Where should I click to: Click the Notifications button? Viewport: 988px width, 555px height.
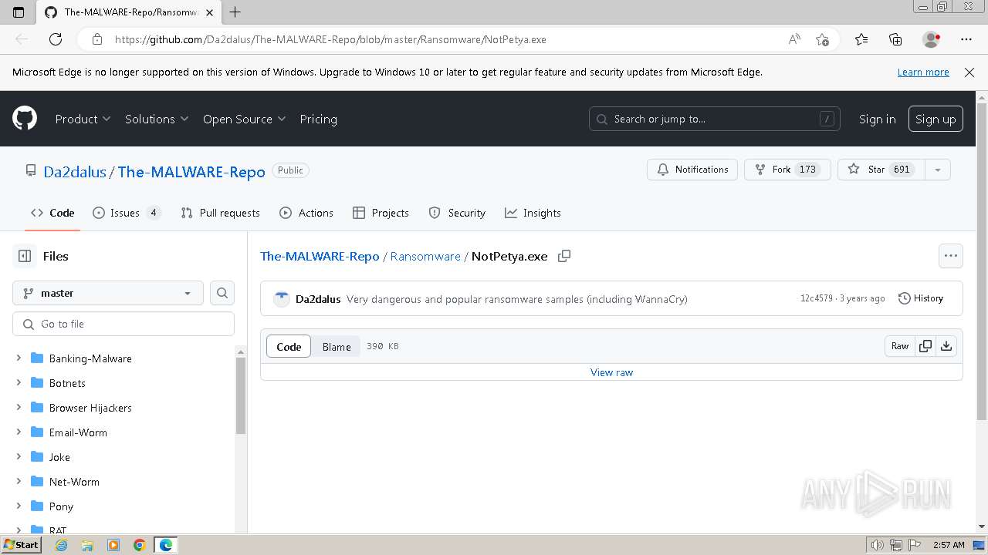pos(692,170)
